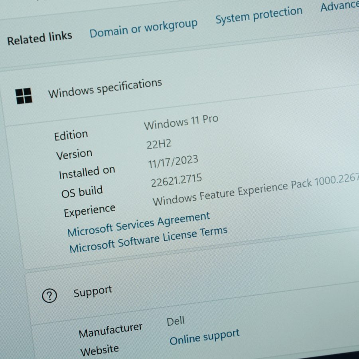This screenshot has width=359, height=359.
Task: Open the System protection link
Action: coord(259,15)
